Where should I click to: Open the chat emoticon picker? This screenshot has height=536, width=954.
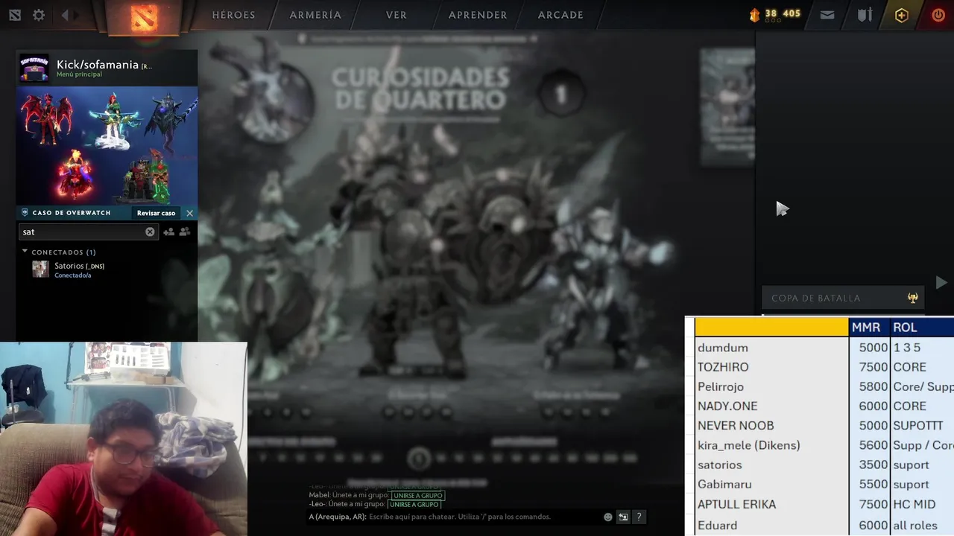(x=608, y=517)
